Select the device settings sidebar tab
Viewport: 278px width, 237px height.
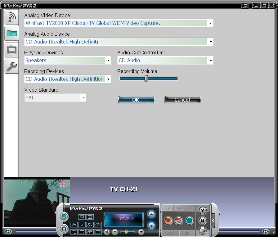[12, 33]
